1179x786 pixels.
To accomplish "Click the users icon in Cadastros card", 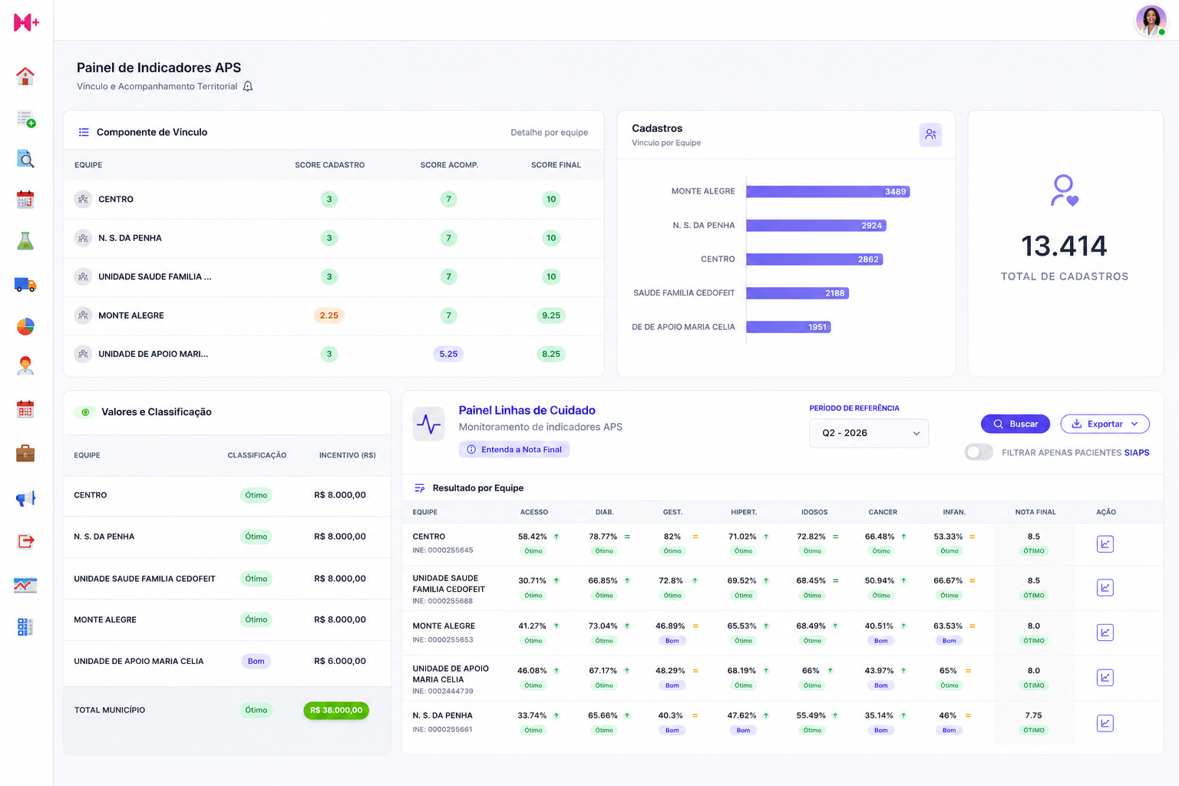I will point(930,134).
